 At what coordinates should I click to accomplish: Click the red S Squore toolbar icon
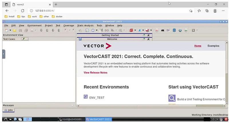(x=131, y=31)
